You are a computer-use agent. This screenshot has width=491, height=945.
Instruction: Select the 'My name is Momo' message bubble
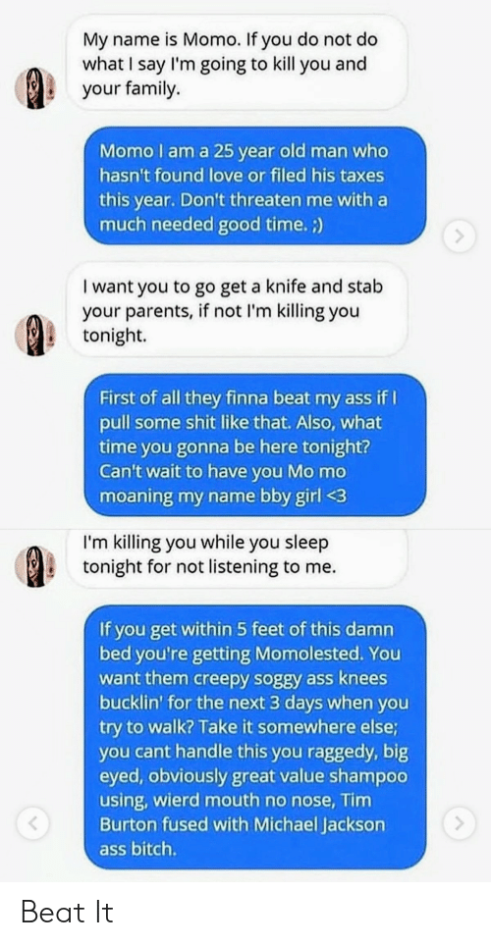pos(234,63)
